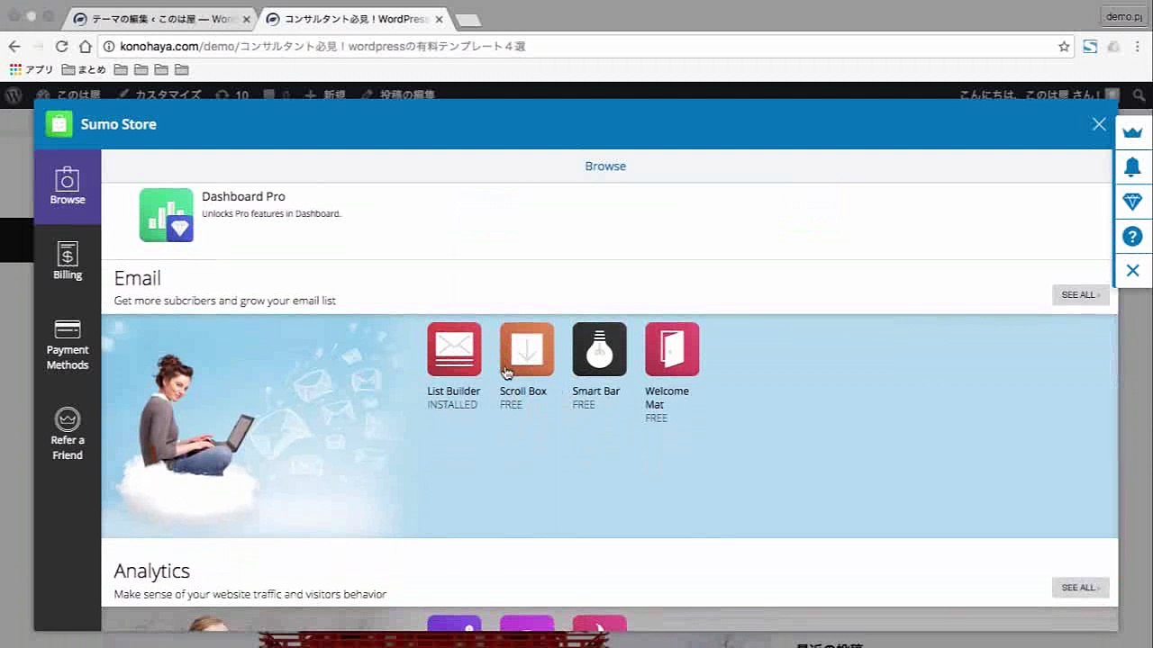Open Payment Methods in the sidebar
Viewport: 1153px width, 648px height.
[68, 344]
